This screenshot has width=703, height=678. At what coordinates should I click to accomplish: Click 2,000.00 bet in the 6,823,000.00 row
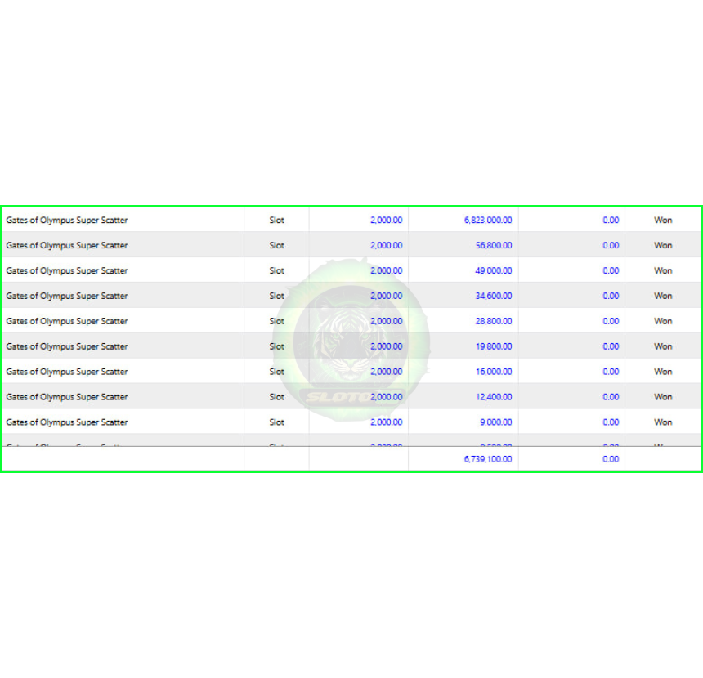tap(387, 220)
